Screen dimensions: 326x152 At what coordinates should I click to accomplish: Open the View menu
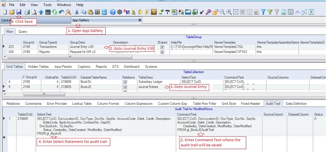click(x=34, y=5)
